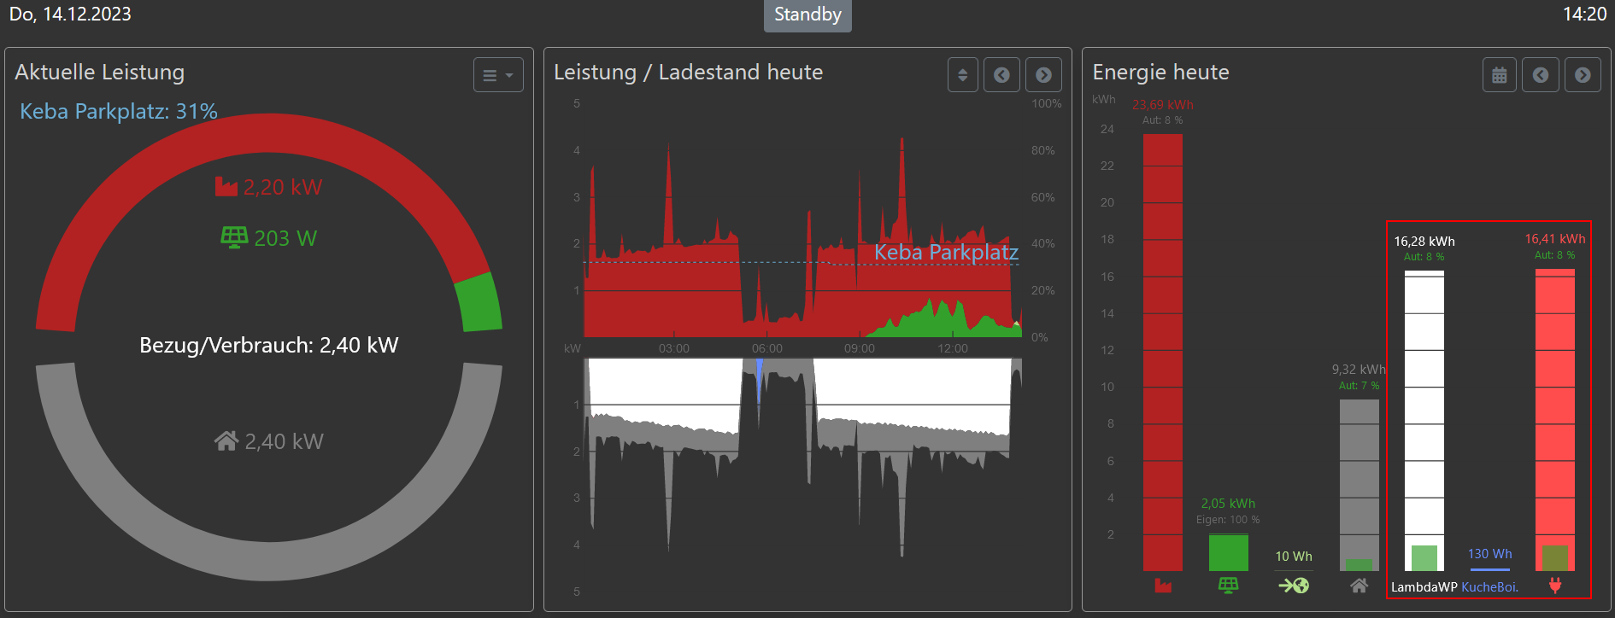The image size is (1615, 618).
Task: Click the 2,20 kW grid power value
Action: click(283, 188)
